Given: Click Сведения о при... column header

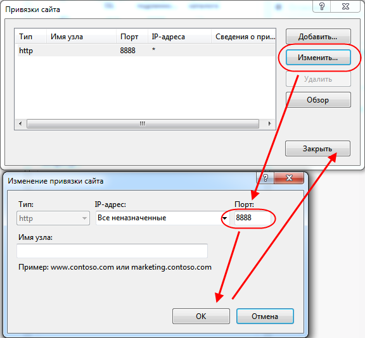Looking at the screenshot, I should click(x=243, y=37).
